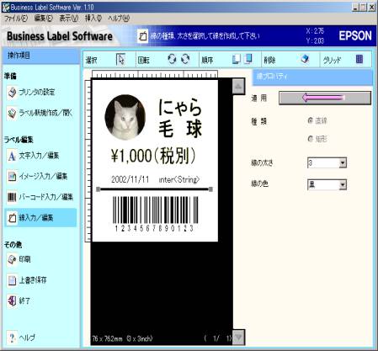Click left handle of selected line

tap(98, 189)
